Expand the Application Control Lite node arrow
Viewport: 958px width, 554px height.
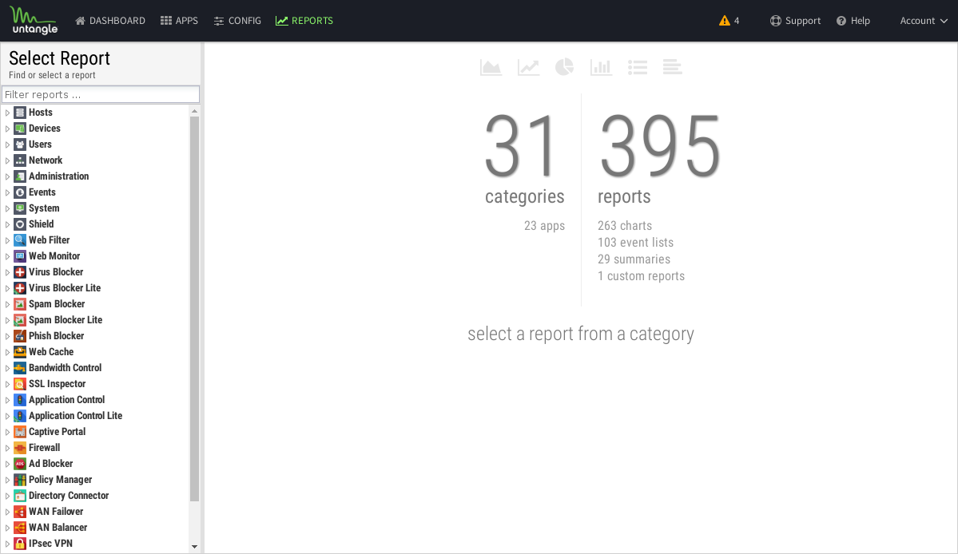(x=7, y=415)
